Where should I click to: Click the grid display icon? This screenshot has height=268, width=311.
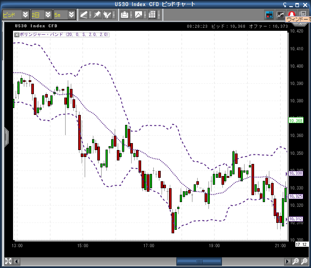[152, 15]
